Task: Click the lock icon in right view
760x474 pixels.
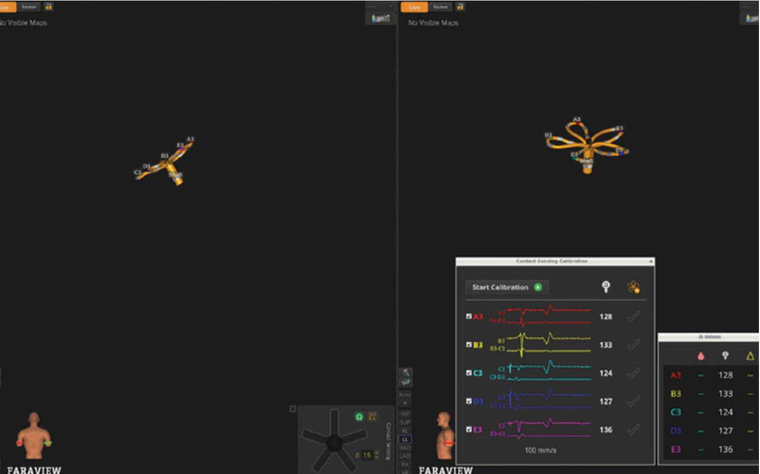Action: coord(460,7)
